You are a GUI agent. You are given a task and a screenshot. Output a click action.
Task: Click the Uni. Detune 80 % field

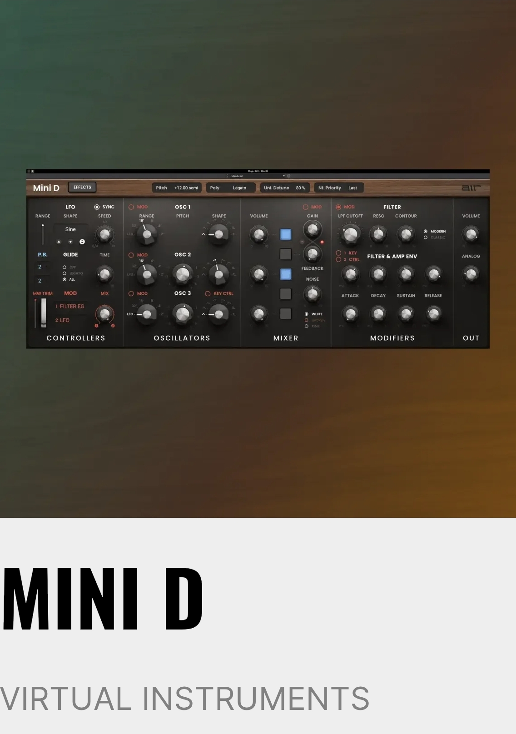pos(285,188)
